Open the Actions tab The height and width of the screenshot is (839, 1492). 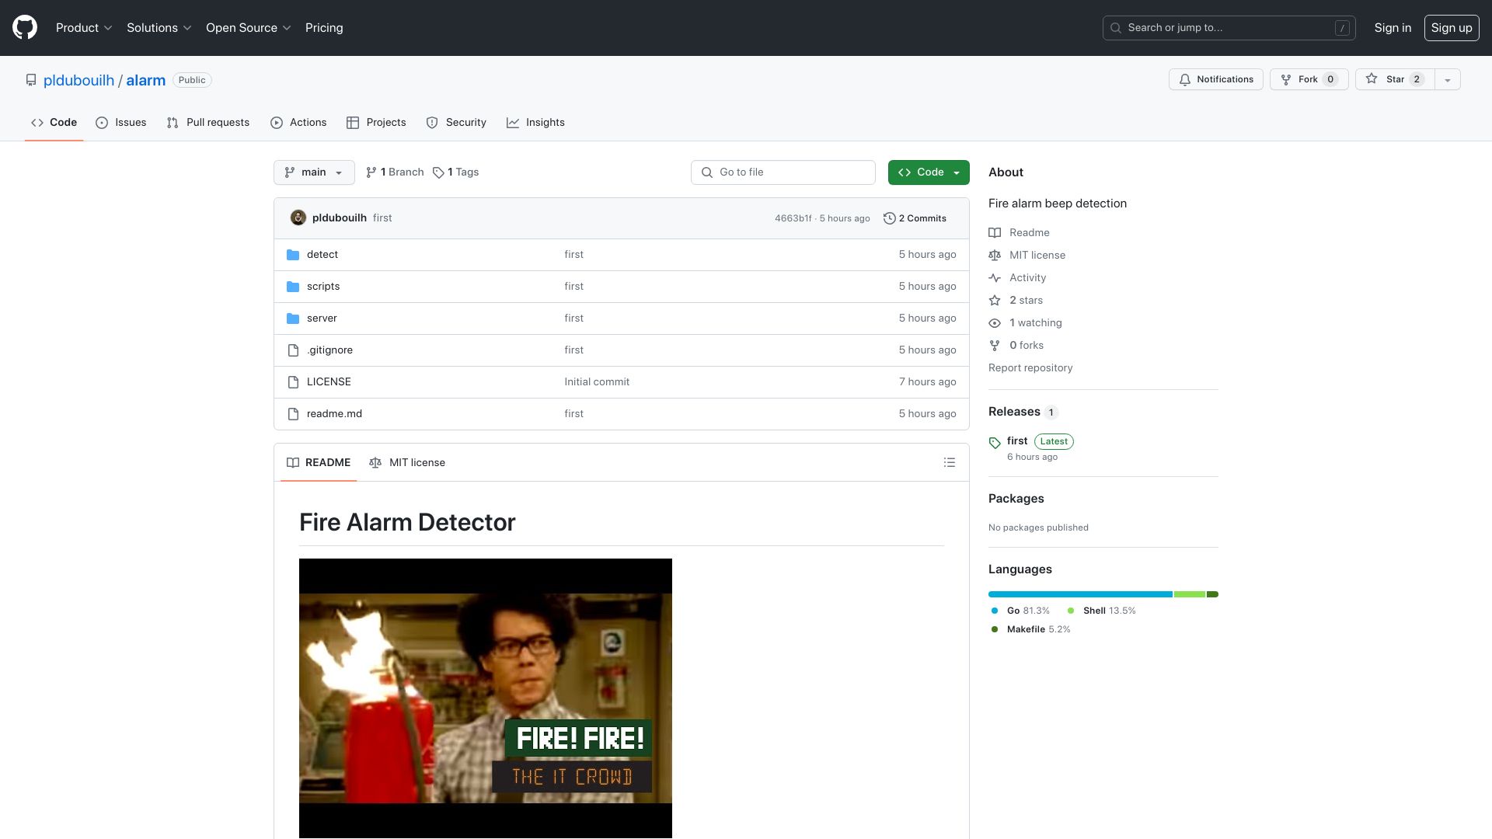tap(298, 123)
